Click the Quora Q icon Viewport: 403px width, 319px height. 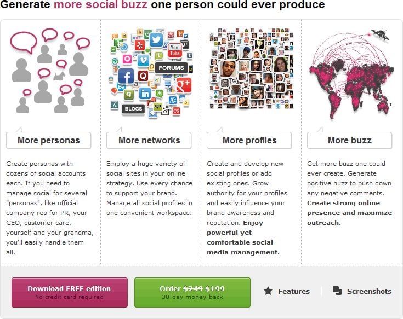143,76
